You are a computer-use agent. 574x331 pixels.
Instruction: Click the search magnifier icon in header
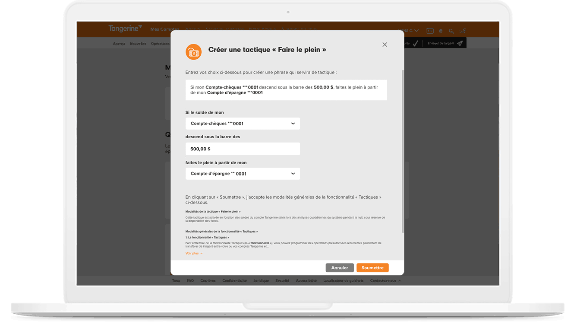451,31
